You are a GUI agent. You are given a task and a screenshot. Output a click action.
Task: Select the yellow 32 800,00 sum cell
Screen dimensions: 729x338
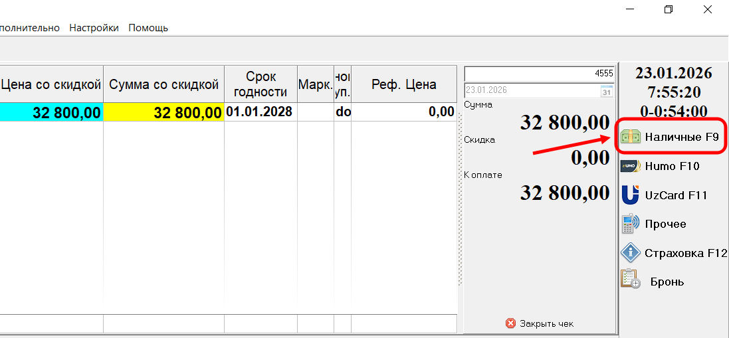[x=163, y=112]
